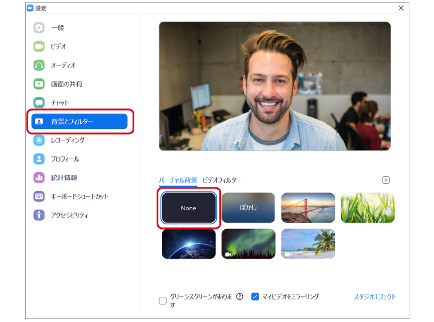Select the 背景とフィルター label in the sidebar
Image resolution: width=434 pixels, height=322 pixels.
tap(72, 121)
